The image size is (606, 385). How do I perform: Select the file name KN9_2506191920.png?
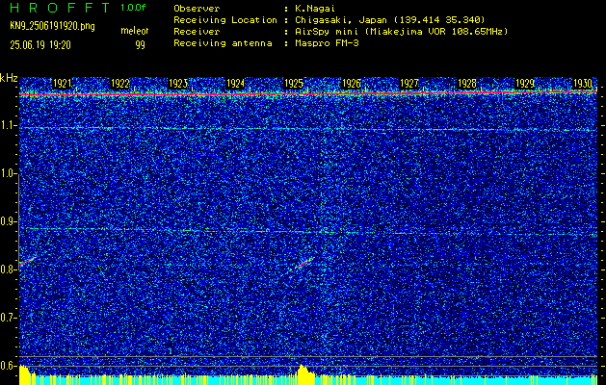[x=52, y=26]
